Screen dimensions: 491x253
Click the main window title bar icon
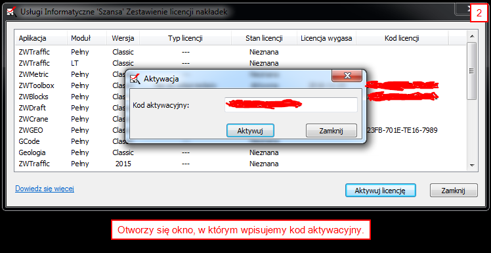[x=11, y=12]
